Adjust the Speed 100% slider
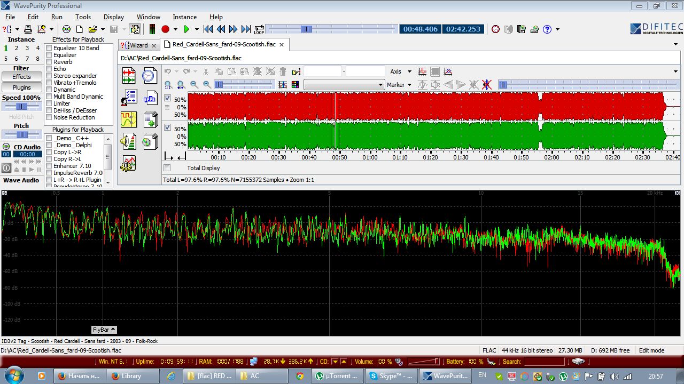The width and height of the screenshot is (684, 384). [x=22, y=106]
